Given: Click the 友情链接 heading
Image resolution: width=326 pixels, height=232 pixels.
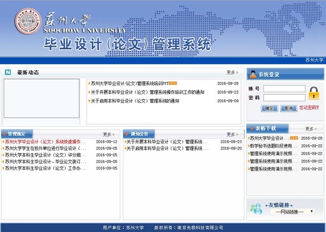Looking at the screenshot, I should click(279, 205).
